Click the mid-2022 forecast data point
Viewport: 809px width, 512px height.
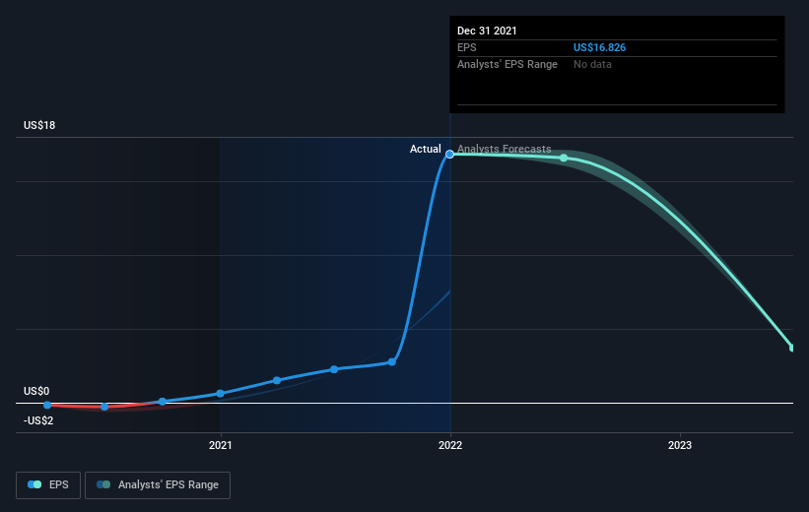pyautogui.click(x=564, y=158)
